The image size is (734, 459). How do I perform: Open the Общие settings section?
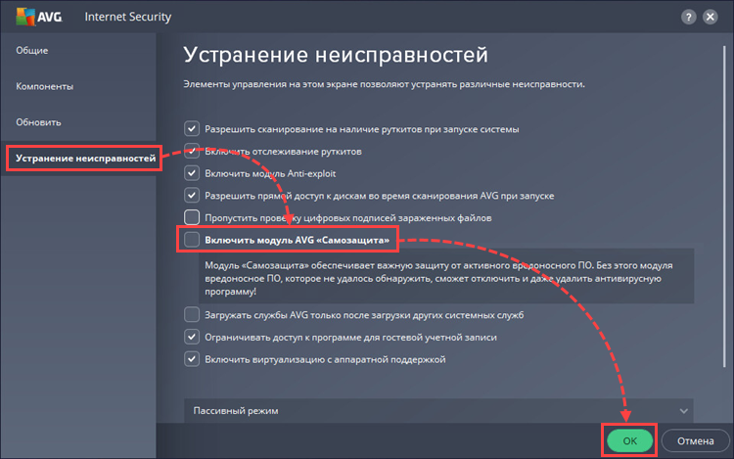32,50
